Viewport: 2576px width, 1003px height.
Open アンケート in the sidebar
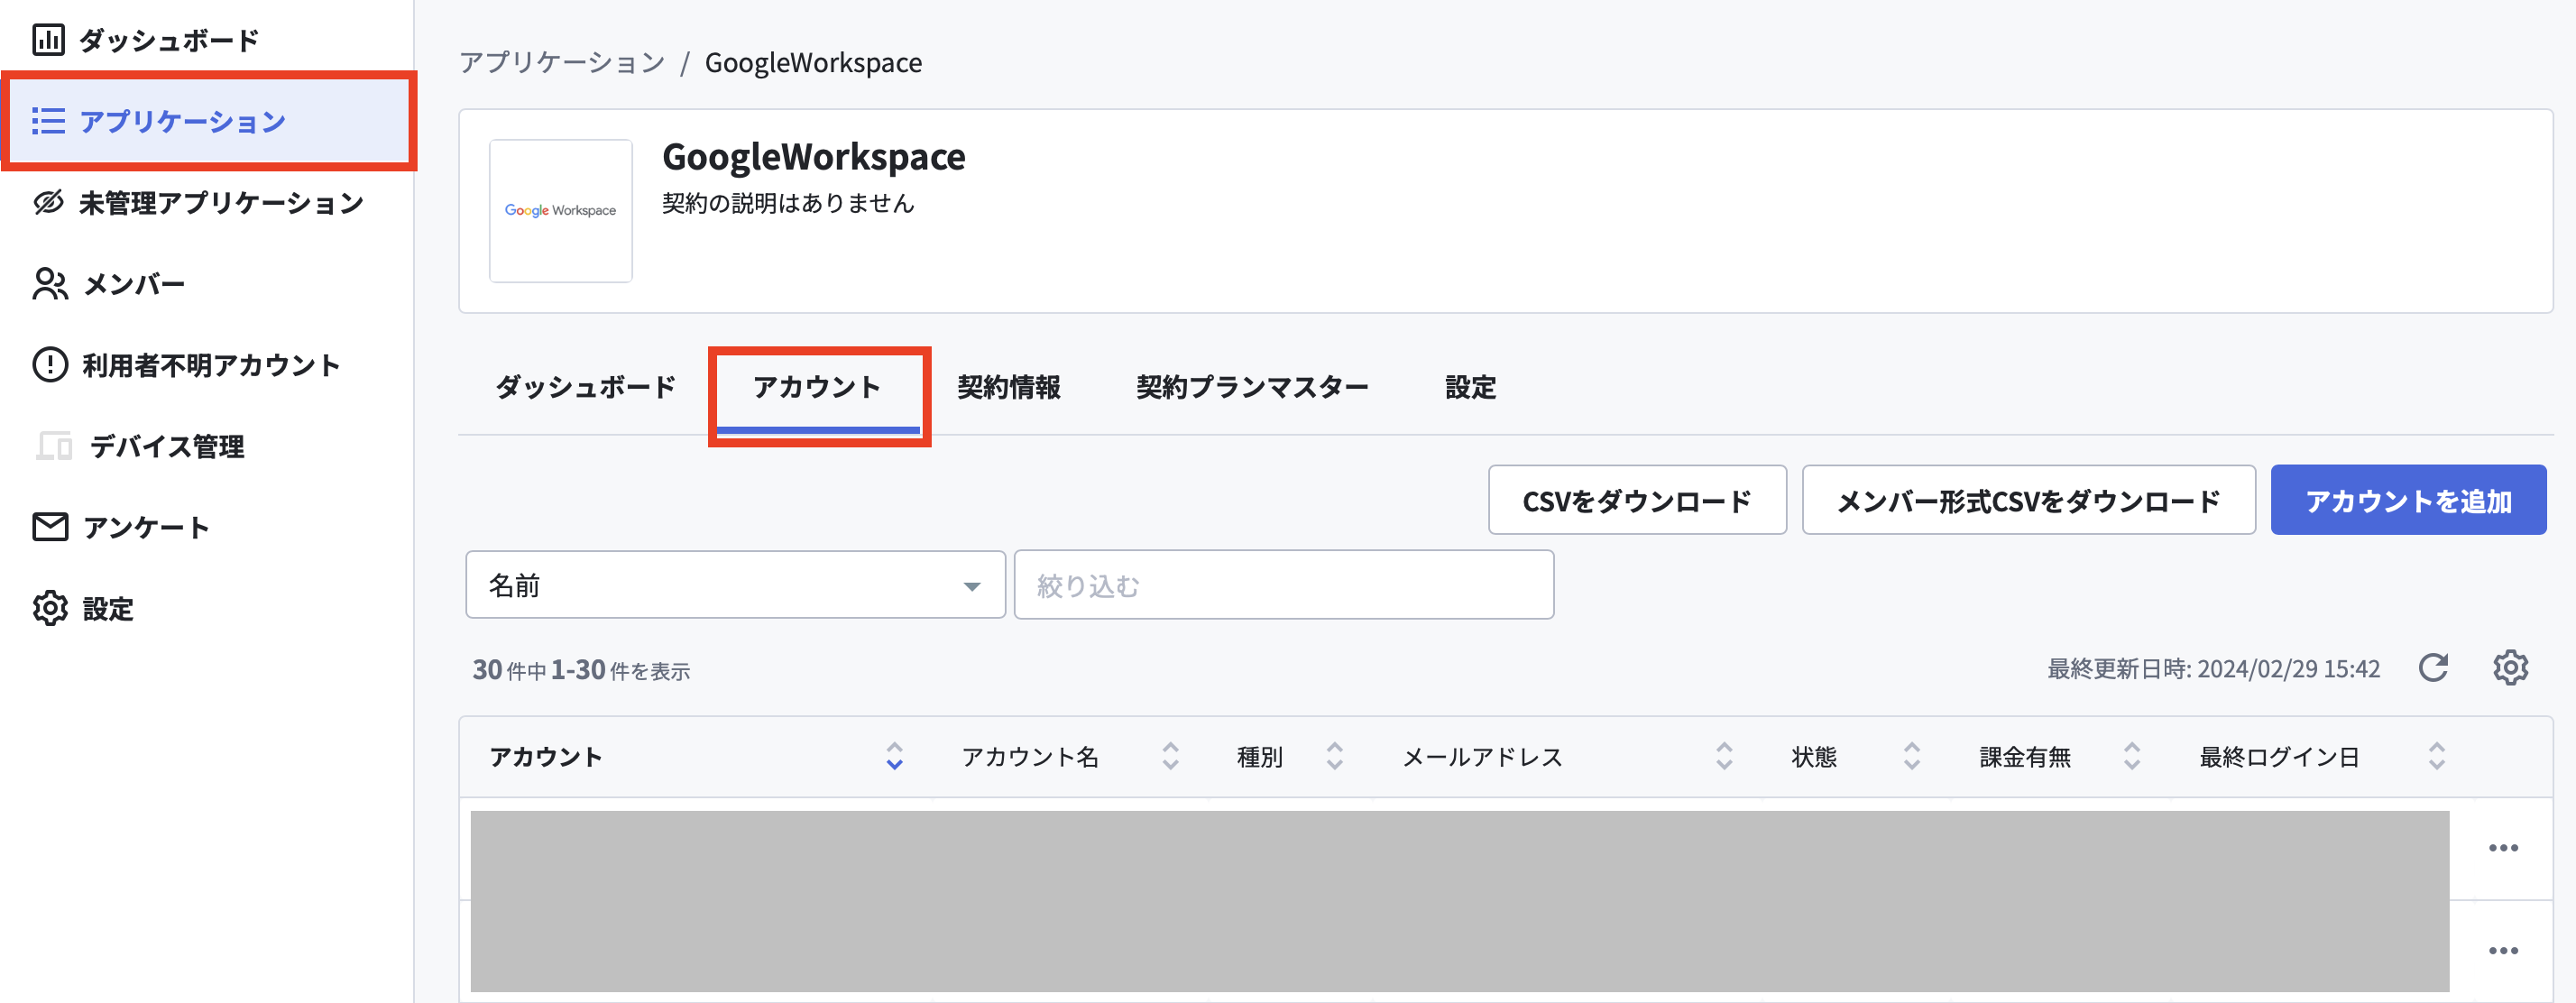(146, 527)
